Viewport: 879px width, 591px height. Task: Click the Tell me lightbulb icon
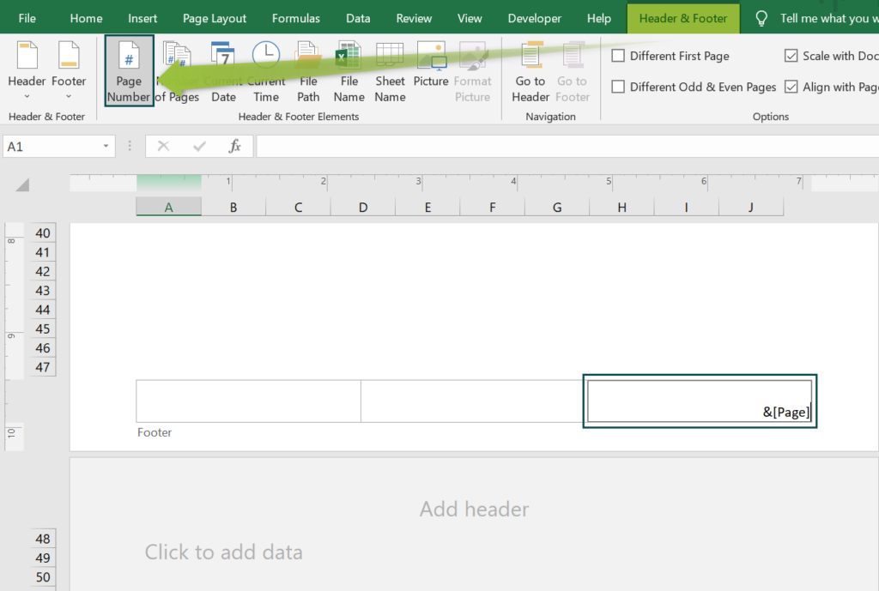pyautogui.click(x=761, y=19)
